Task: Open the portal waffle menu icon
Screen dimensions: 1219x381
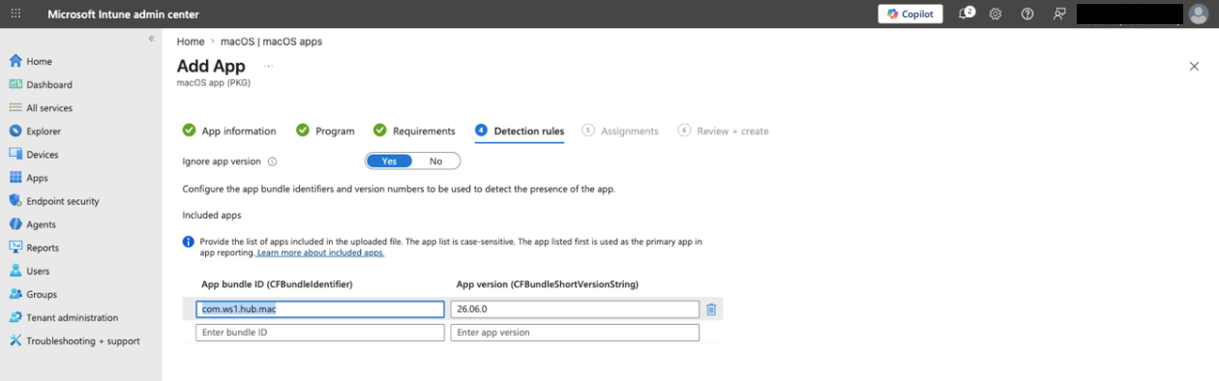Action: pos(15,14)
